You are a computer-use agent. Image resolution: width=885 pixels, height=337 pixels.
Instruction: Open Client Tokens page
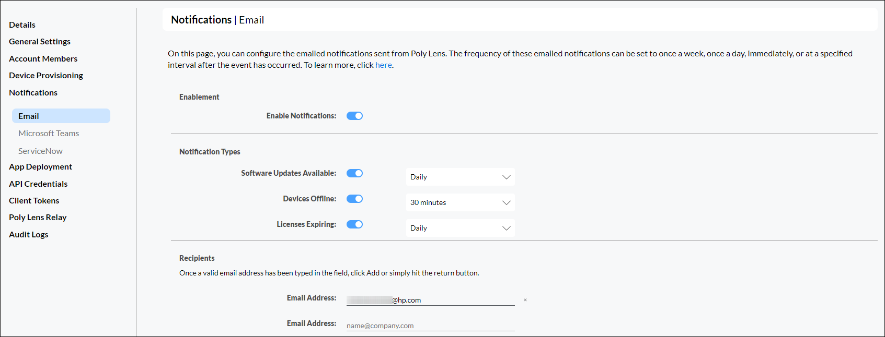pos(34,200)
